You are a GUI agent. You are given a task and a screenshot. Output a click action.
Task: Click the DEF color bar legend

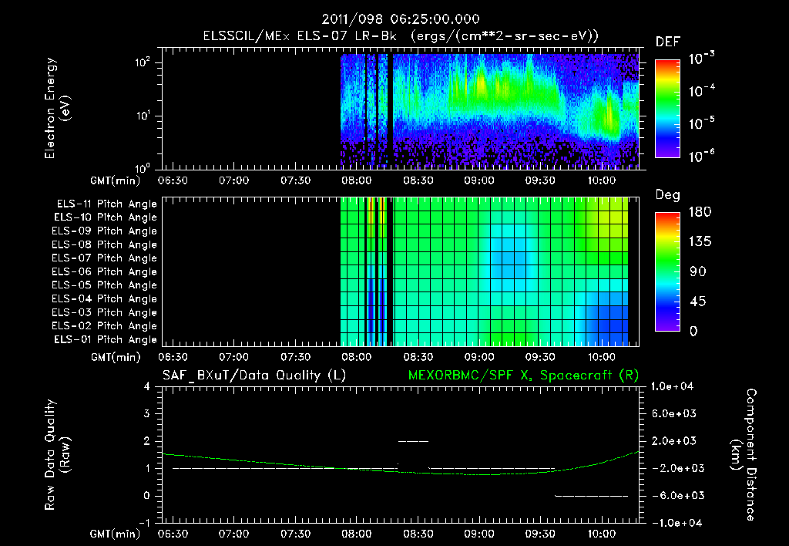coord(667,109)
